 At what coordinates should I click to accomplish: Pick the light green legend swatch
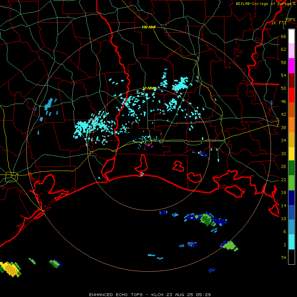point(291,183)
